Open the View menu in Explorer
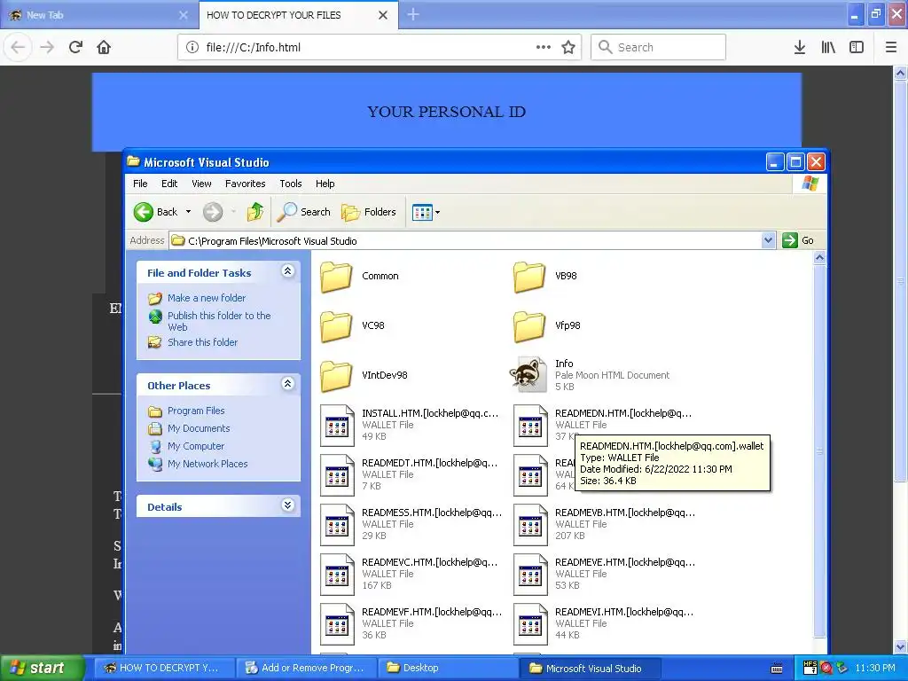Image resolution: width=908 pixels, height=681 pixels. tap(201, 184)
